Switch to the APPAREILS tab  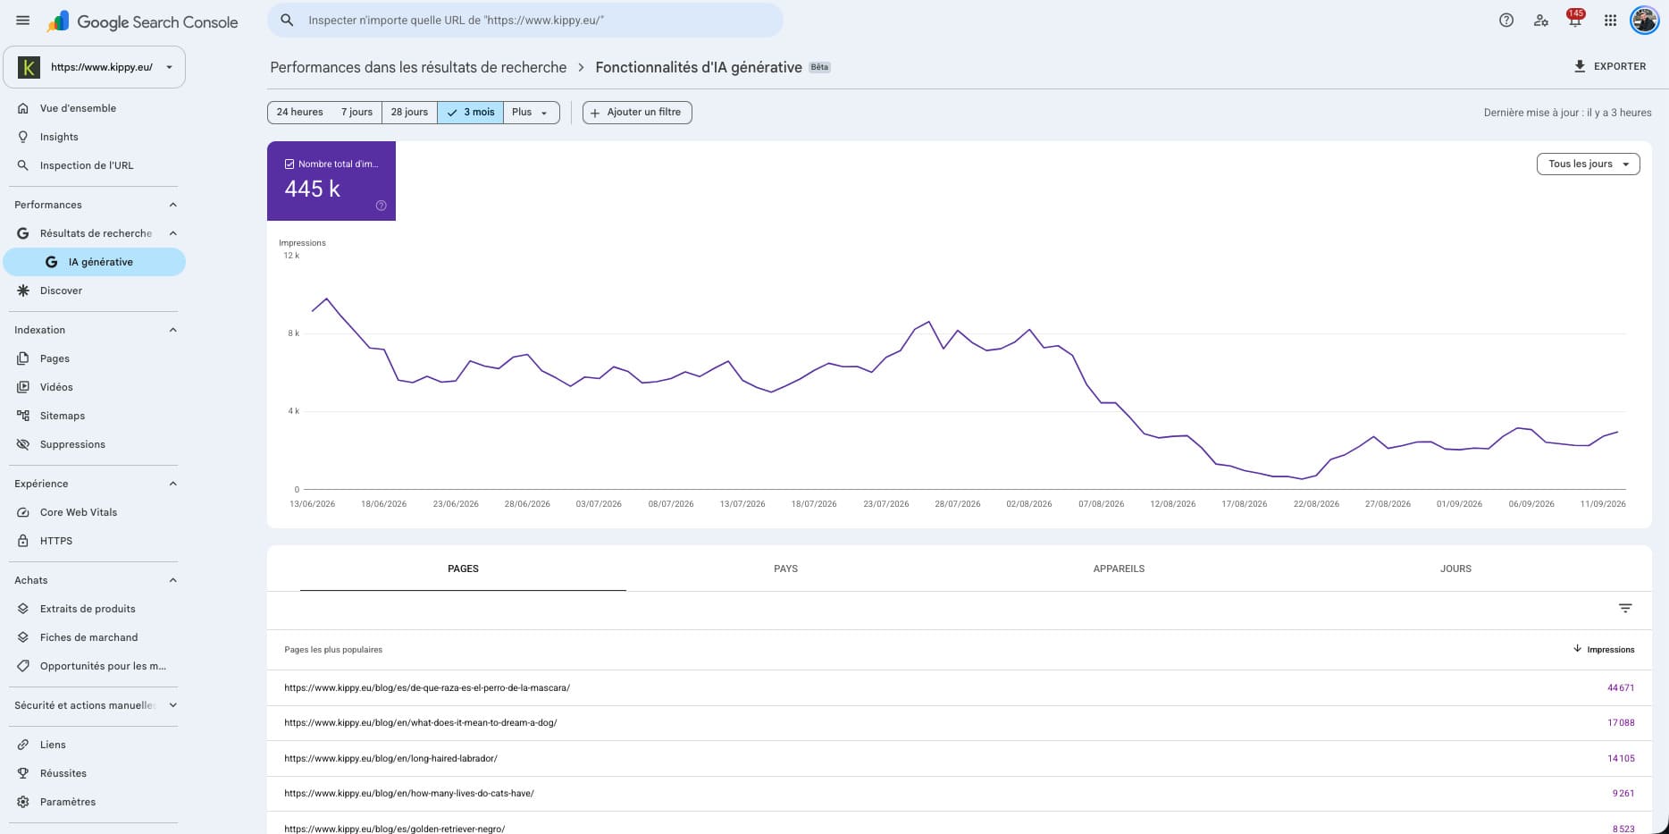[x=1119, y=569]
